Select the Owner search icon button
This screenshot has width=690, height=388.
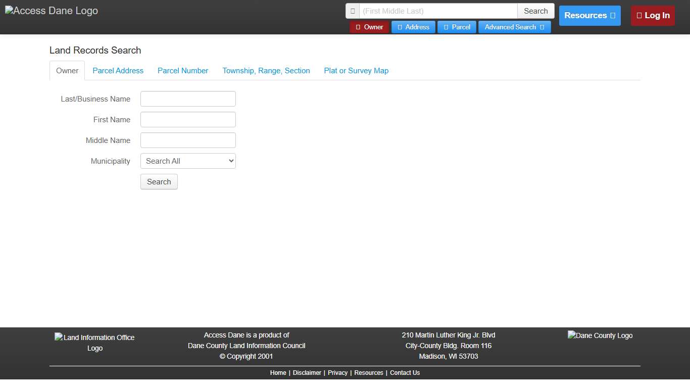point(357,27)
